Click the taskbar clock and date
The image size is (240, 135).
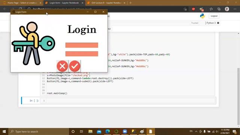point(225,132)
